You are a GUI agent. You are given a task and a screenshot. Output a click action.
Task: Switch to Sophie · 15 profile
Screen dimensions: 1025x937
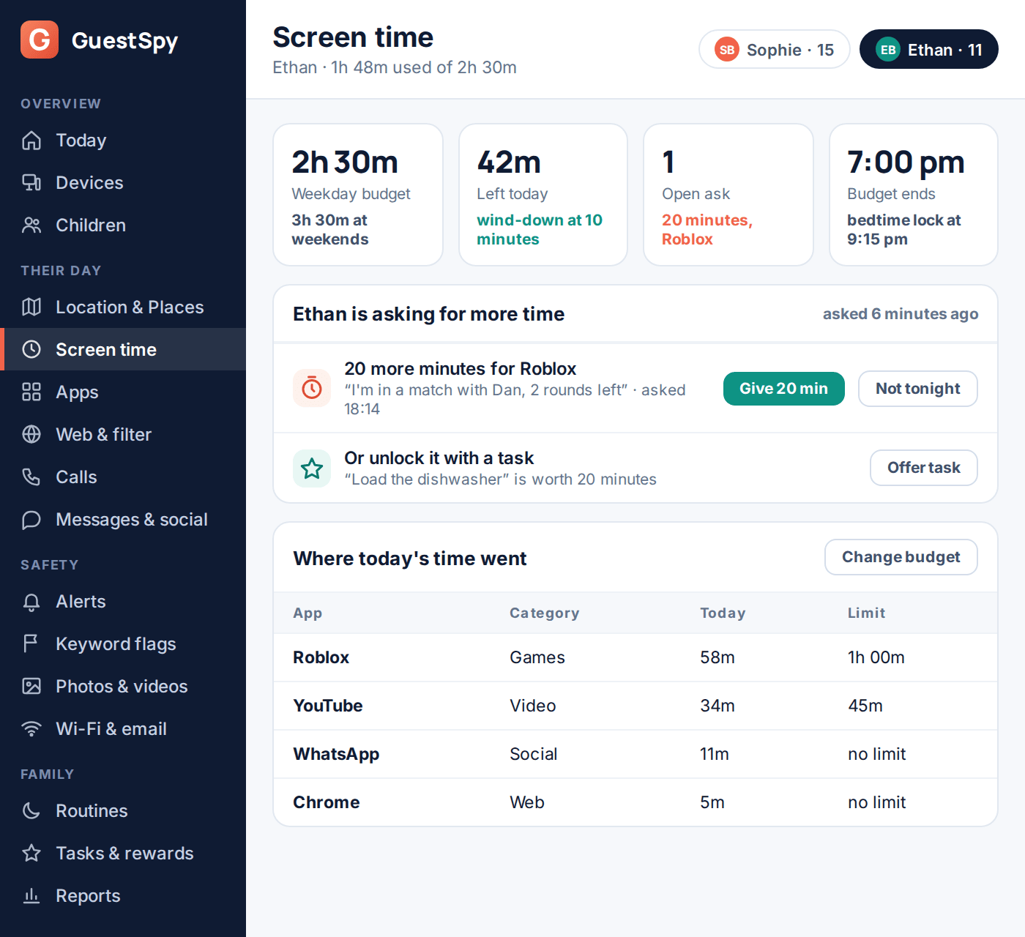(x=774, y=50)
